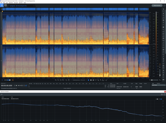The width and height of the screenshot is (166, 123).
Task: Toggle the right channel R label
Action: click(1, 61)
